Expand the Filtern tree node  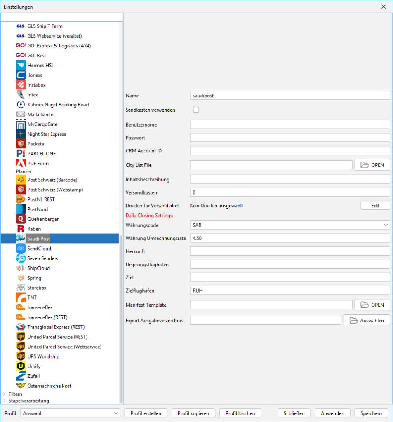pyautogui.click(x=5, y=394)
